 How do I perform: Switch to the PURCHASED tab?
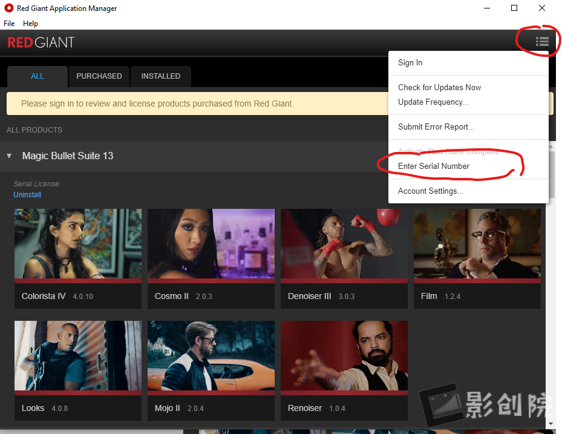point(99,76)
